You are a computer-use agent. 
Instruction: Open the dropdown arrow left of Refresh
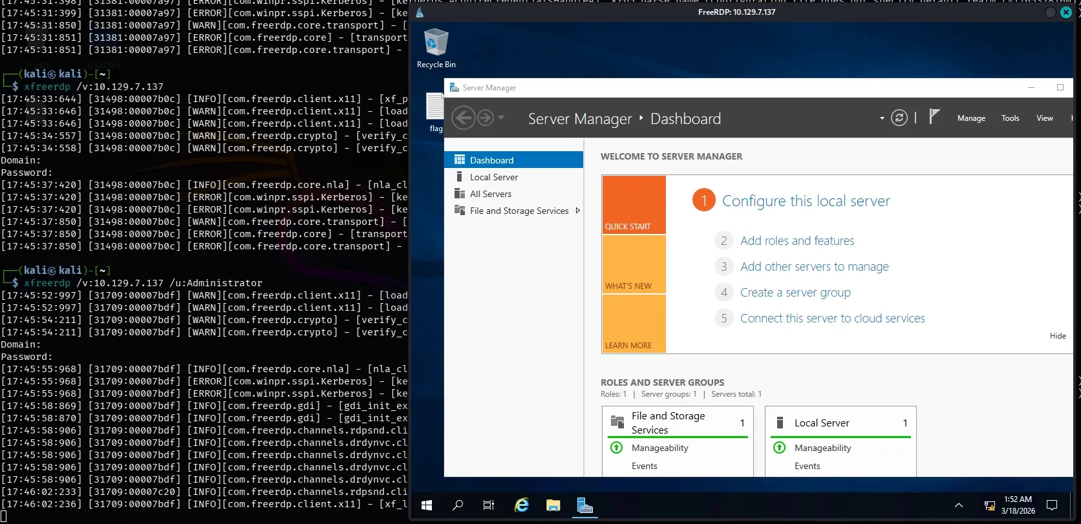point(882,118)
